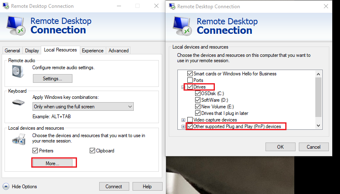Toggle the Clipboard checkbox

pyautogui.click(x=92, y=151)
